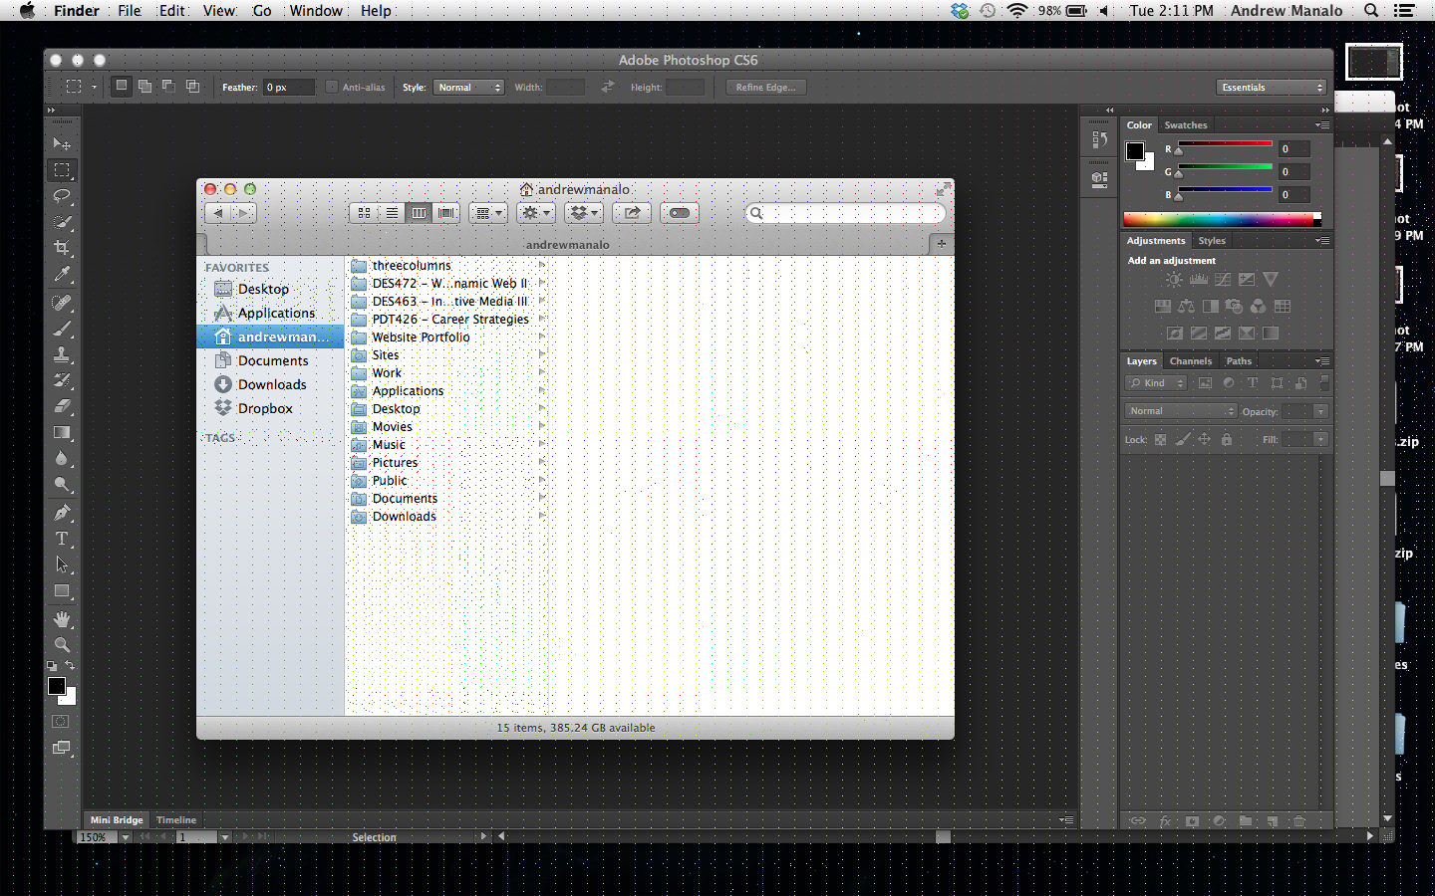Screen dimensions: 1435x896
Task: Switch Finder window to Cover Flow view
Action: tap(446, 213)
